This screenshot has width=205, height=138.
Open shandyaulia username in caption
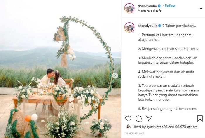[x=148, y=26]
